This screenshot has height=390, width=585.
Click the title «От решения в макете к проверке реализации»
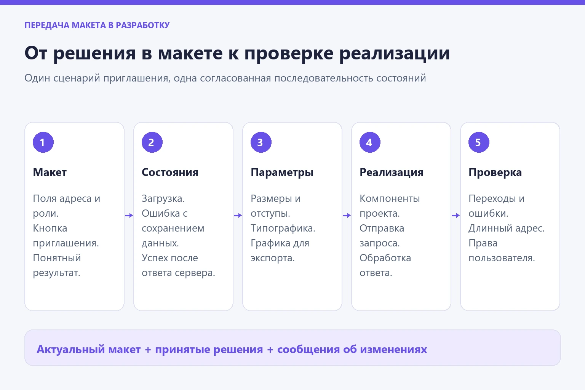tap(237, 53)
